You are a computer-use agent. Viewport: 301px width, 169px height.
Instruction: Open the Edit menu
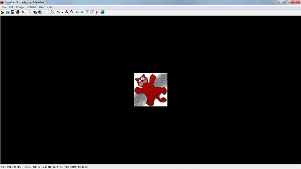click(x=11, y=7)
